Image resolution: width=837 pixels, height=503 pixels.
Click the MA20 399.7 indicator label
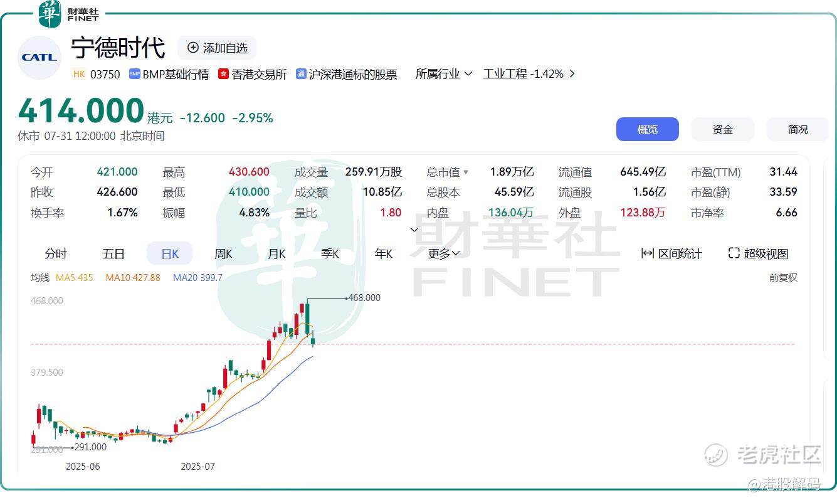pyautogui.click(x=197, y=277)
